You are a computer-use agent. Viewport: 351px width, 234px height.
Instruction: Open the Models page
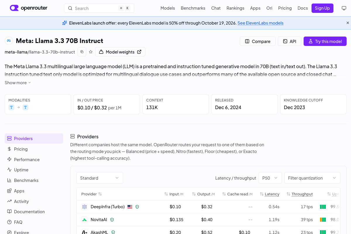click(168, 8)
